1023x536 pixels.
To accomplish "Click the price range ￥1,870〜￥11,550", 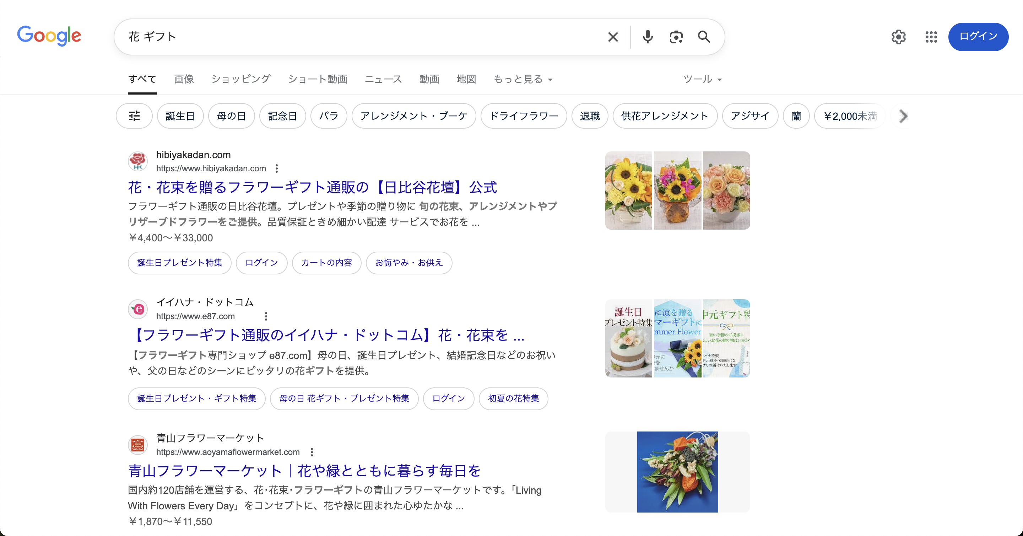I will pos(170,522).
